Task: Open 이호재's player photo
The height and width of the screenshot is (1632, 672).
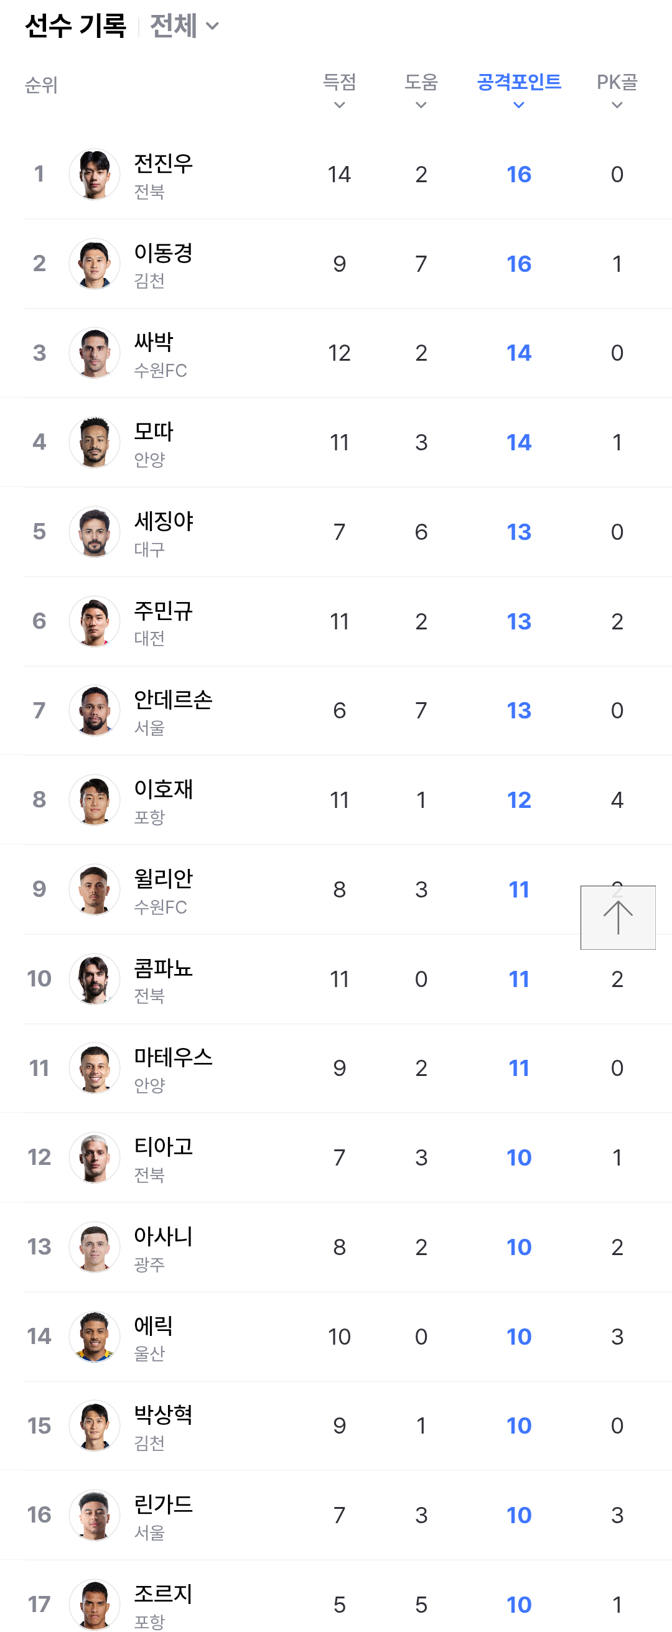Action: point(95,800)
